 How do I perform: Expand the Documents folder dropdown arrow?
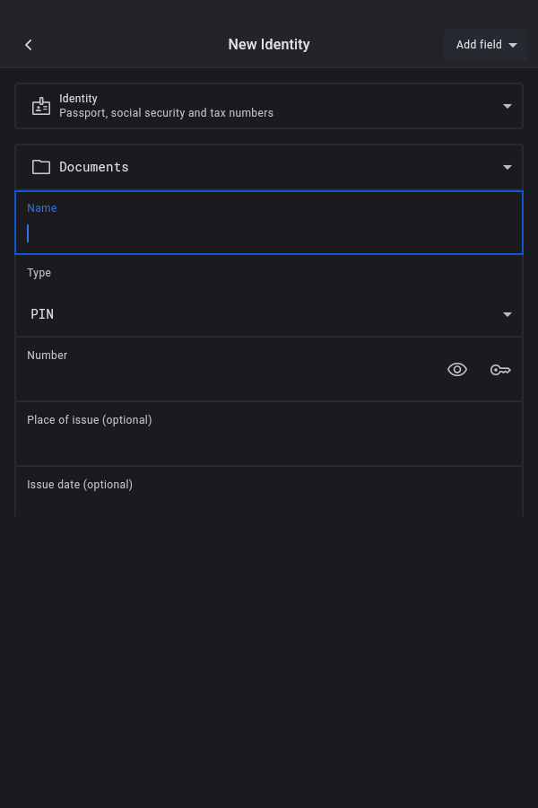pyautogui.click(x=508, y=167)
